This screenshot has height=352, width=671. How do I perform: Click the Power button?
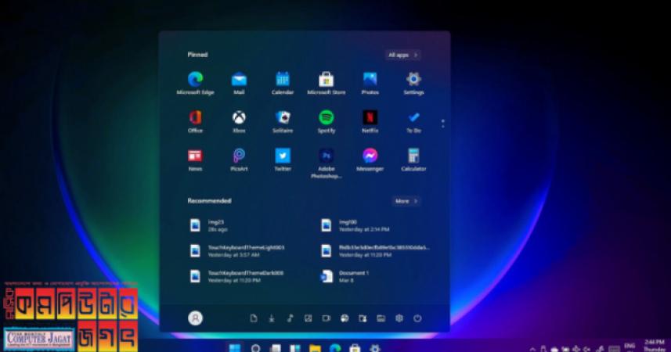[x=417, y=318]
